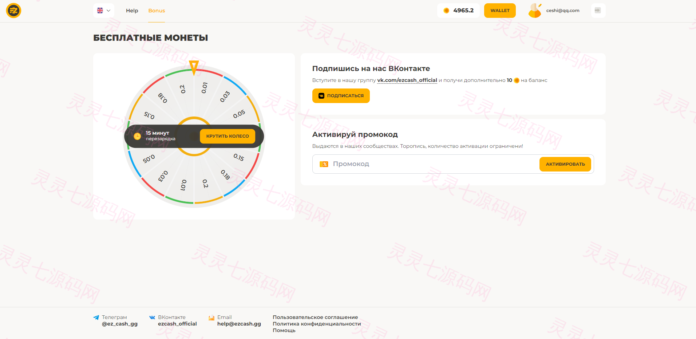The height and width of the screenshot is (339, 696).
Task: Click the БЕСПЛАТНЫЕ МОНЕТЫ heading
Action: [x=150, y=38]
